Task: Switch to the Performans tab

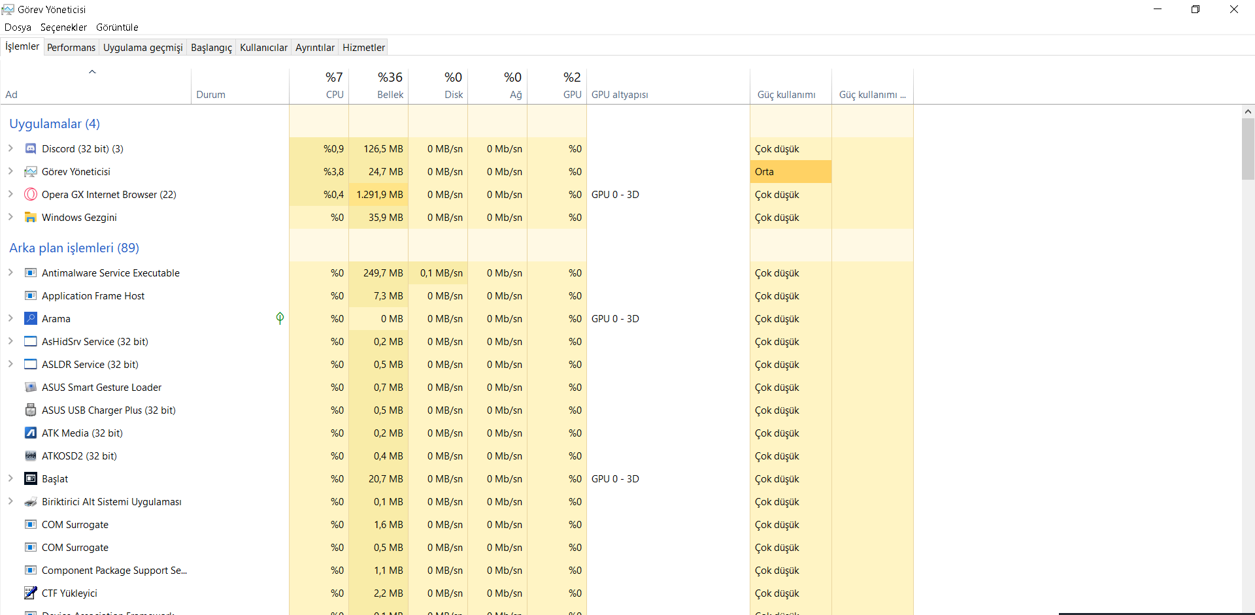Action: tap(71, 48)
